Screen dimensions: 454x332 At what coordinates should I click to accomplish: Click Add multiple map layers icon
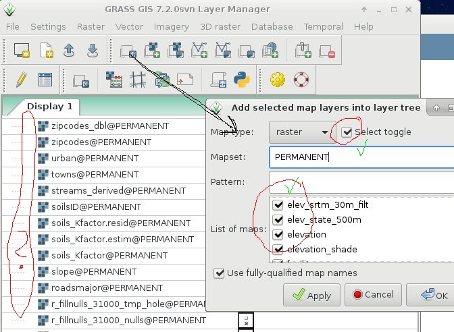[128, 51]
